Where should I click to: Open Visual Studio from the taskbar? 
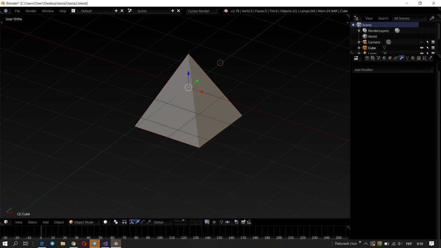pos(105,244)
